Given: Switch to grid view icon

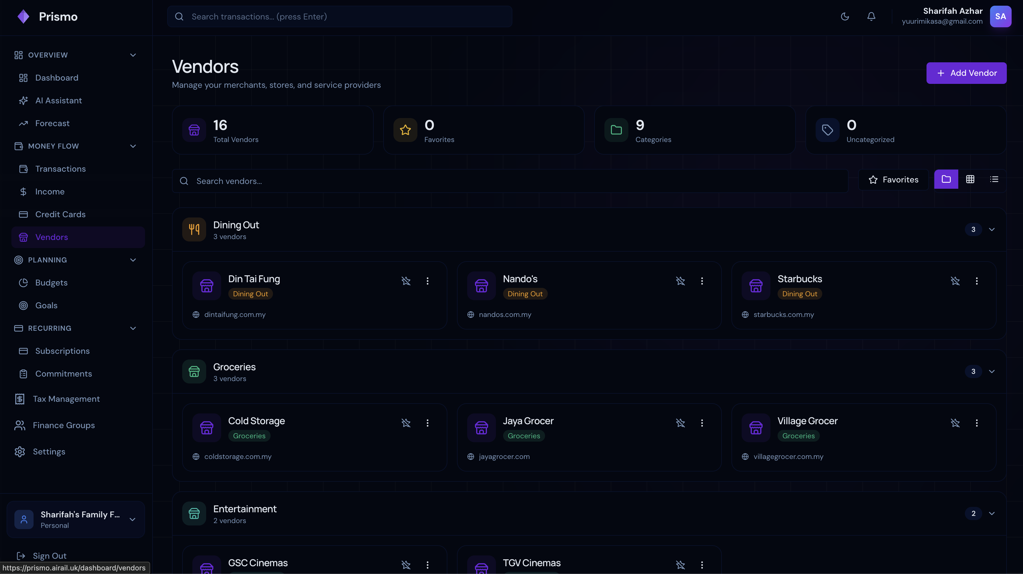Looking at the screenshot, I should point(970,179).
